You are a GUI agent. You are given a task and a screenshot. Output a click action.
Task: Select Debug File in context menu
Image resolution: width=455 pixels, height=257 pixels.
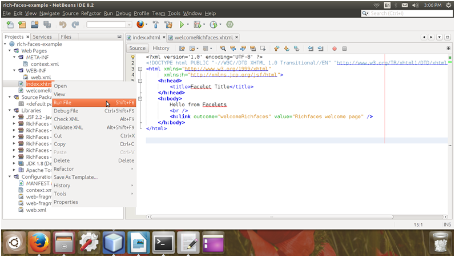point(94,111)
